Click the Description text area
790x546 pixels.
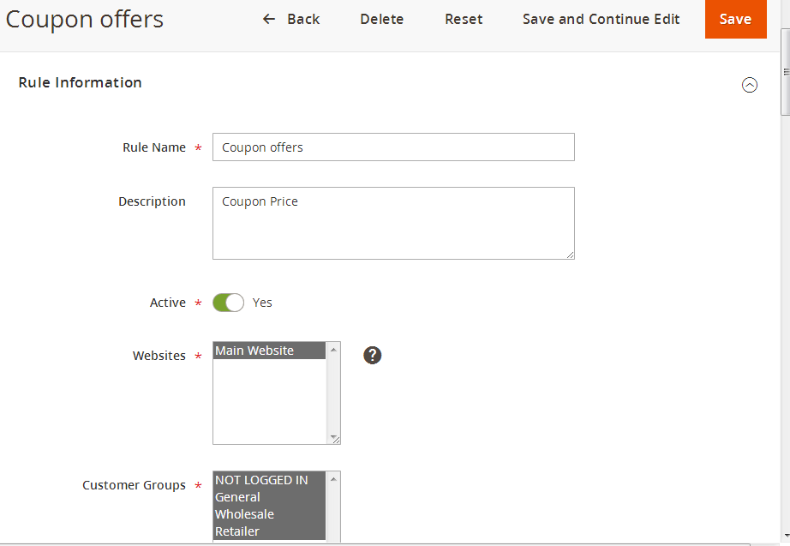coord(393,223)
